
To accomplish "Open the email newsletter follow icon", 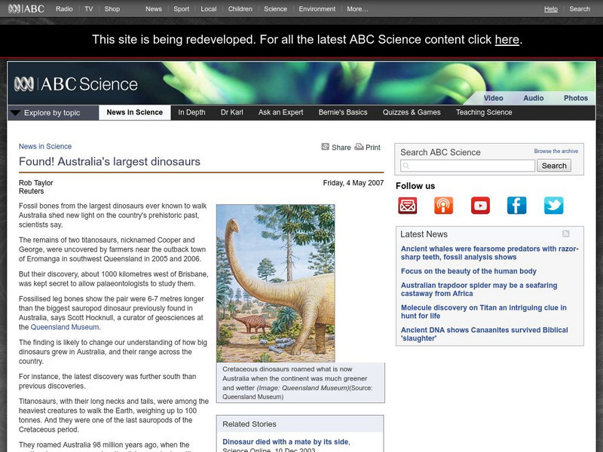I will 407,205.
